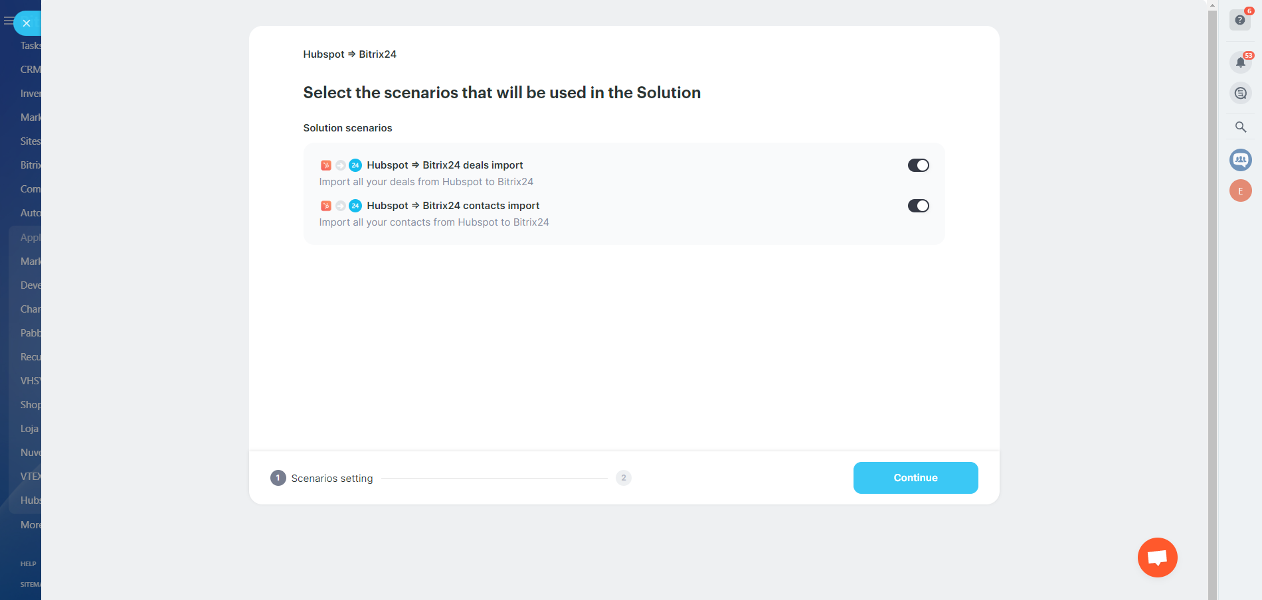1262x600 pixels.
Task: Click the search magnifier icon
Action: 1240,127
